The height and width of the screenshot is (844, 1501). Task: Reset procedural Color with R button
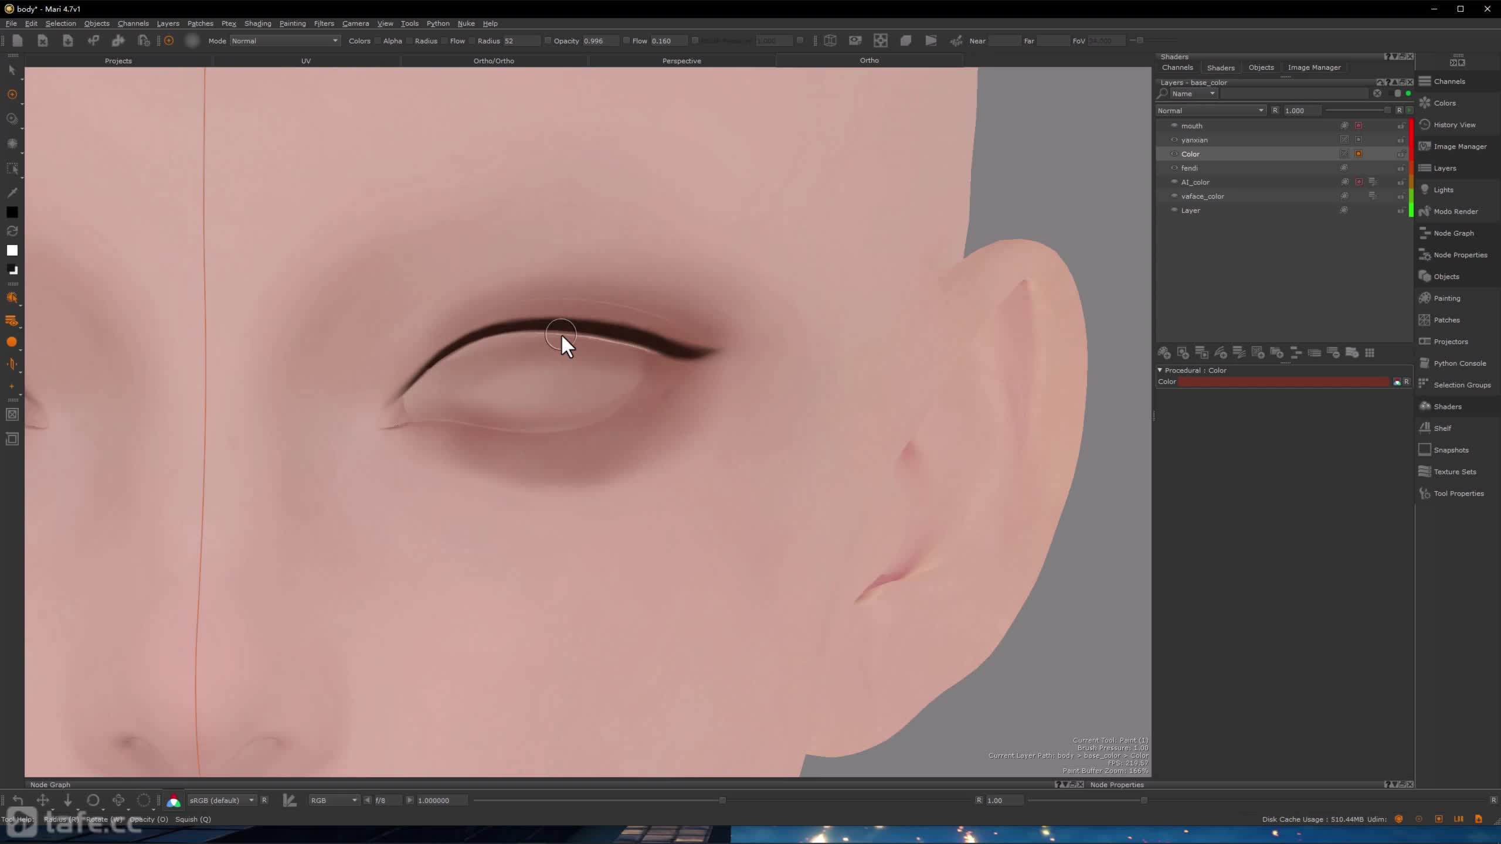click(x=1406, y=382)
